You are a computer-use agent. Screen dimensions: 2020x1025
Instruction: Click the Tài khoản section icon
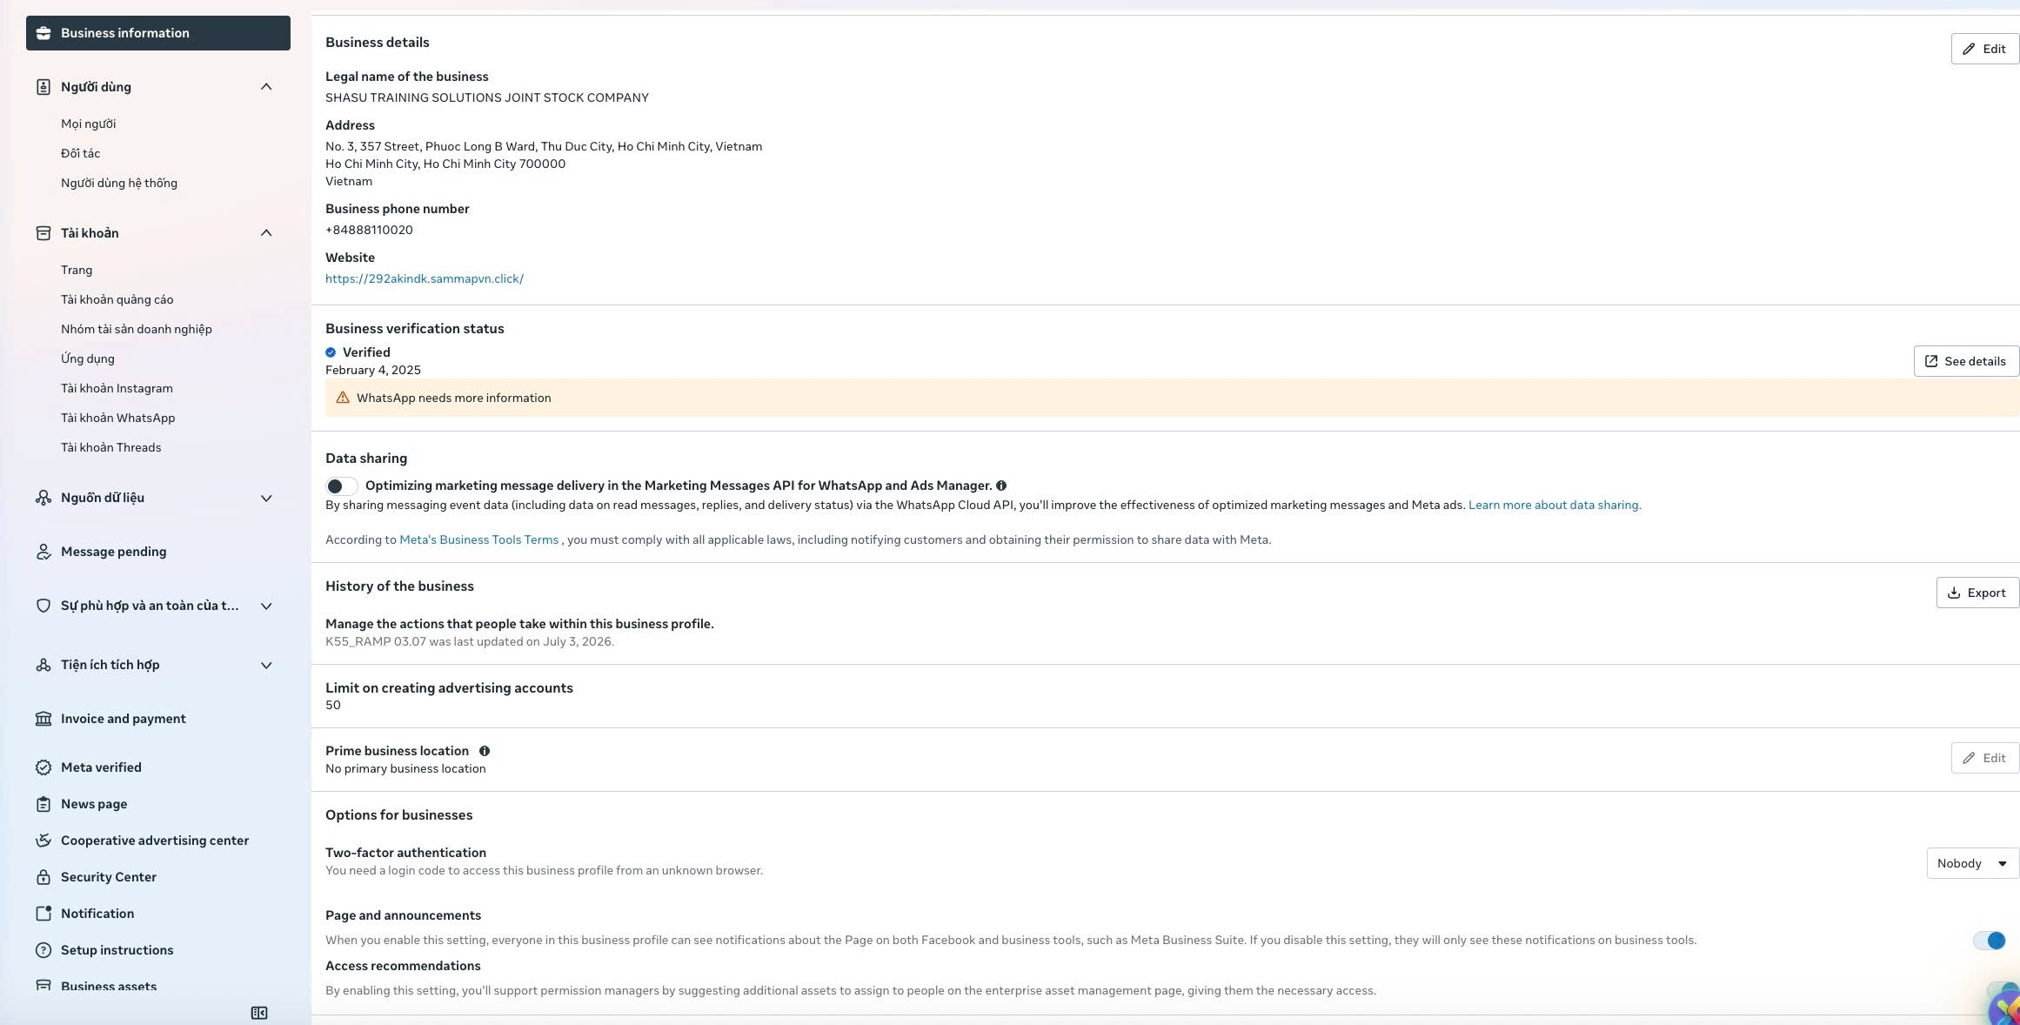[x=43, y=233]
